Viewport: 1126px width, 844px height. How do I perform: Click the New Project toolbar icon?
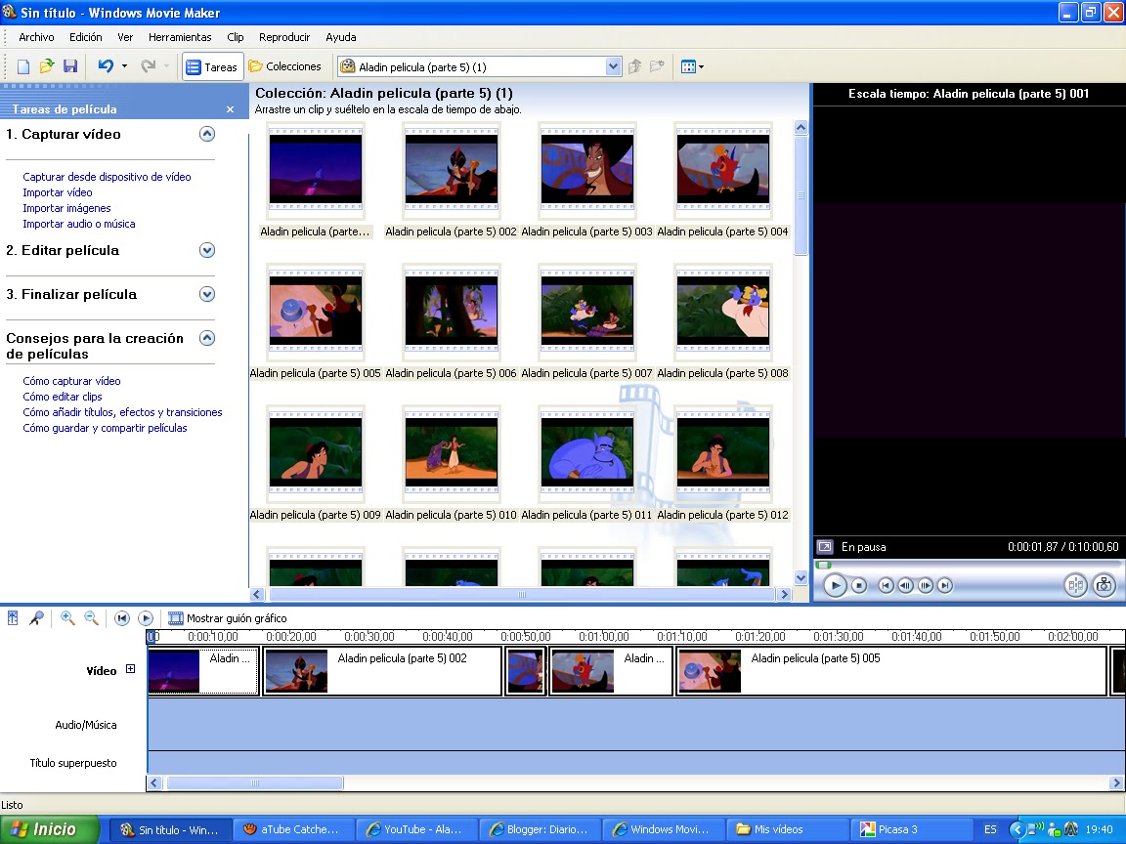point(23,66)
